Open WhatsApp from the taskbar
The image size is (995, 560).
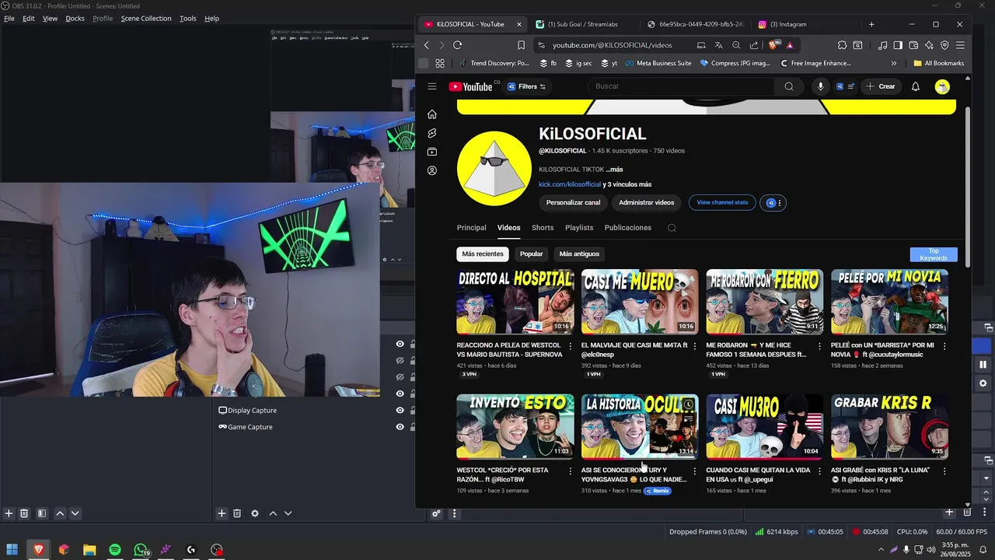(140, 550)
